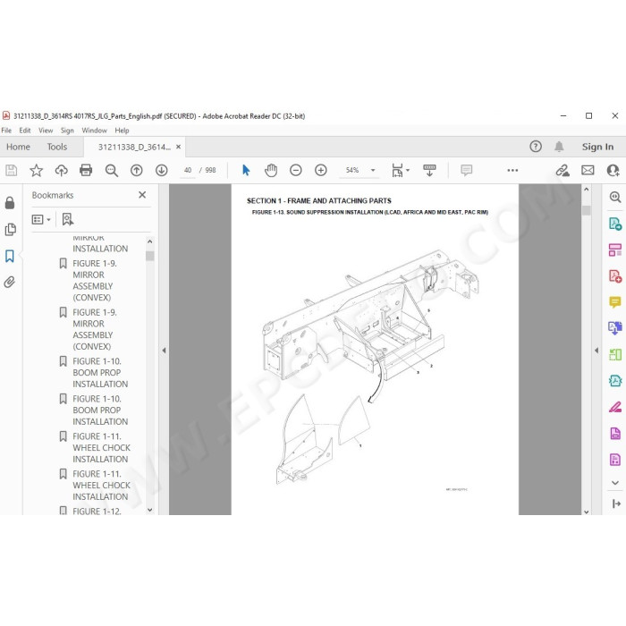Image resolution: width=626 pixels, height=626 pixels.
Task: Send file by email envelope icon
Action: 588,171
